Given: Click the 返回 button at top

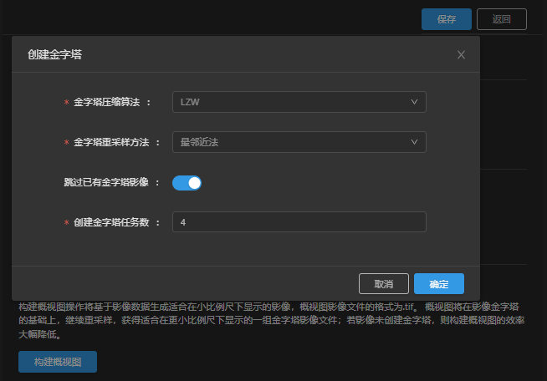Looking at the screenshot, I should tap(501, 19).
